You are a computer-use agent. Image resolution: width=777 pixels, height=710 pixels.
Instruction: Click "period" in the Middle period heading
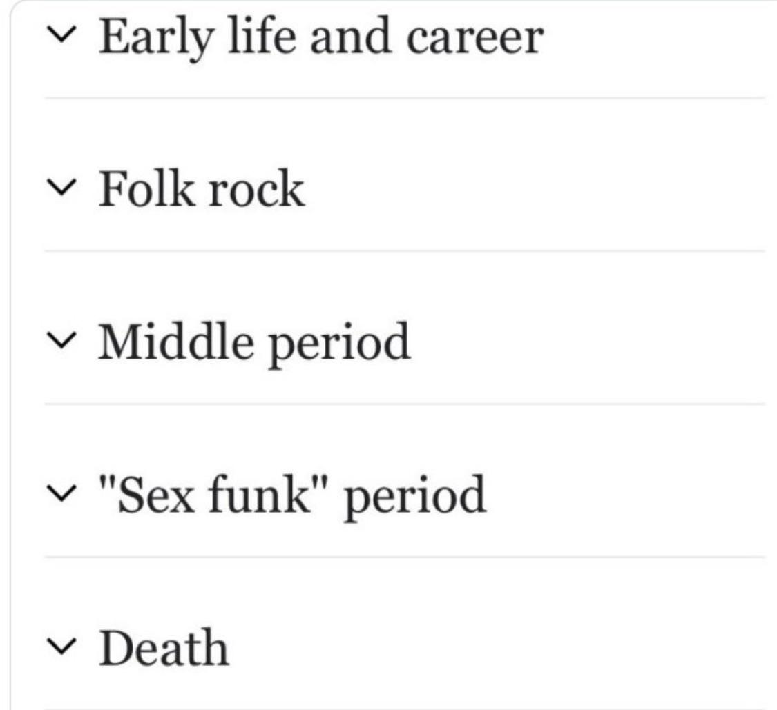click(339, 345)
